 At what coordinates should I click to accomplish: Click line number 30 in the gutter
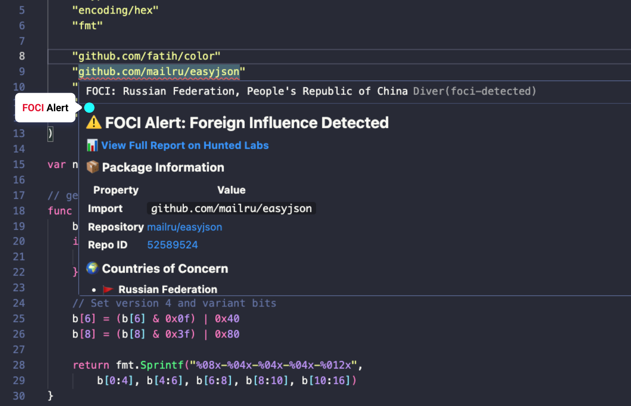tap(19, 396)
